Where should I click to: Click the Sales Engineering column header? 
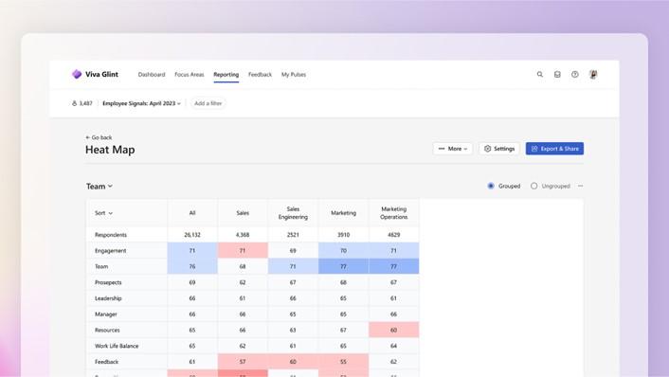point(293,213)
